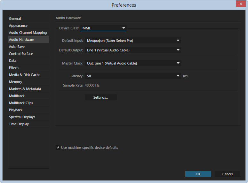
Task: Open the Default Output dropdown
Action: point(133,50)
